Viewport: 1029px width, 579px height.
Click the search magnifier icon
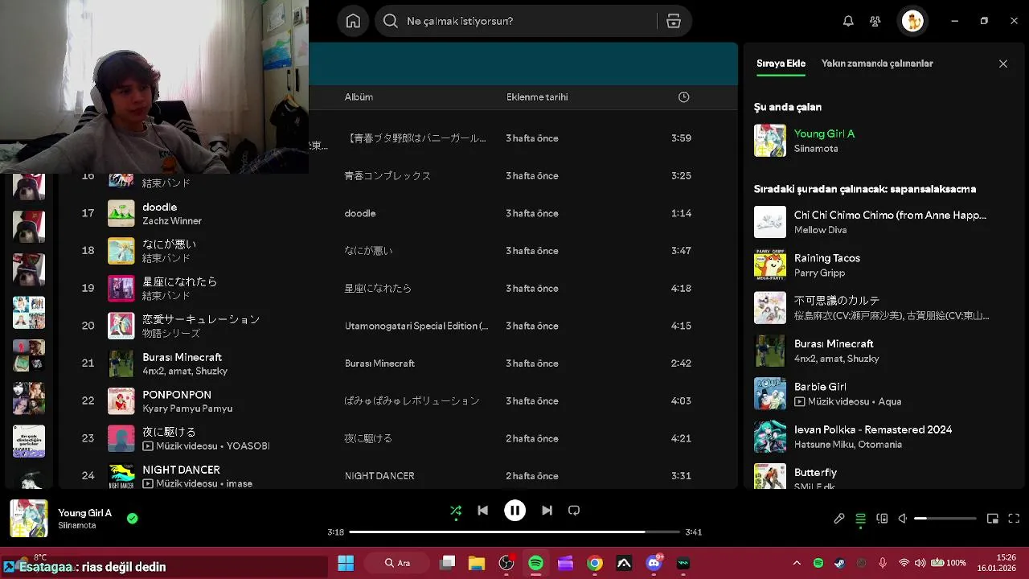point(391,21)
